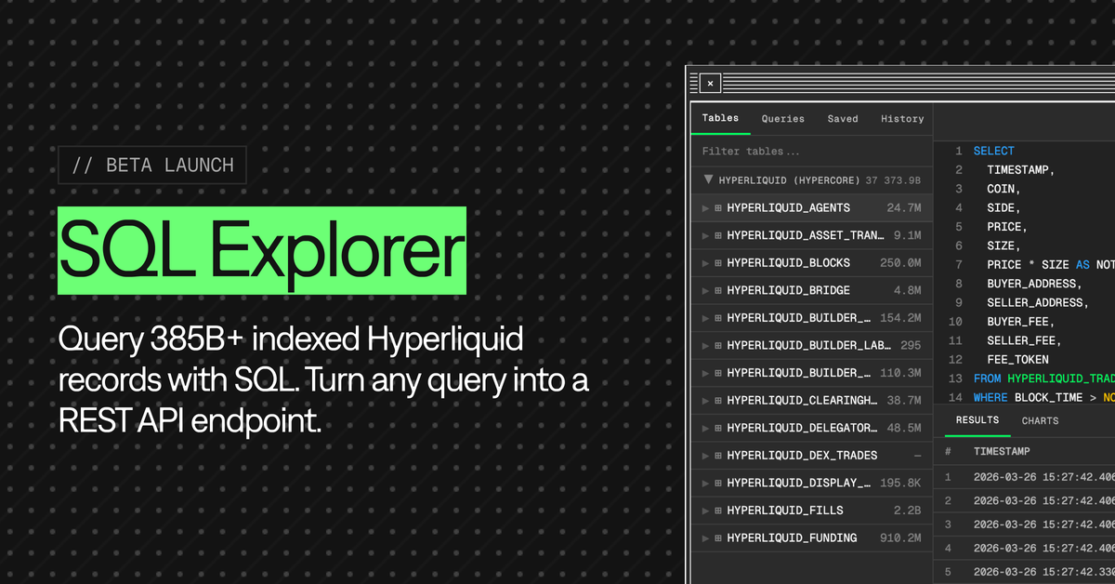
Task: Click the table icon beside HYPERLIQUID_BLOCKS
Action: pyautogui.click(x=717, y=262)
